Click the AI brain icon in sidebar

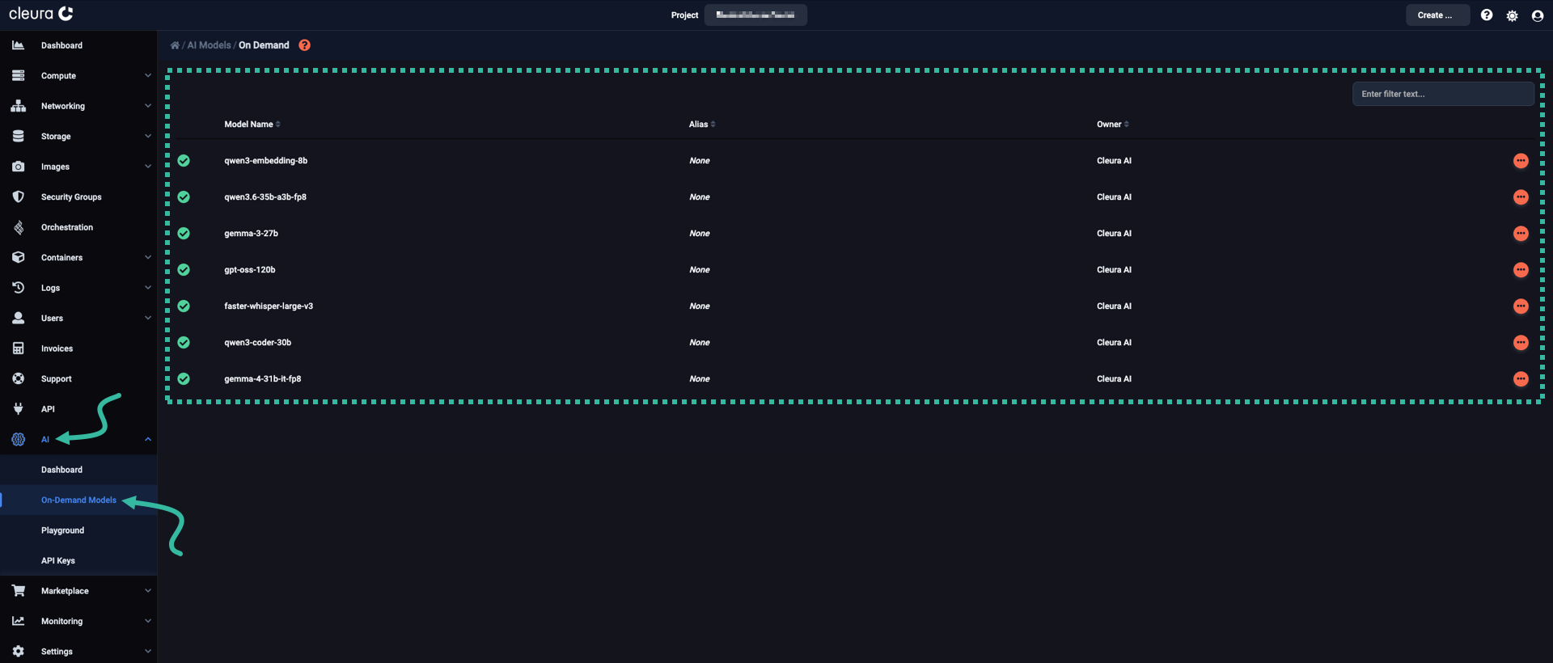click(x=18, y=439)
